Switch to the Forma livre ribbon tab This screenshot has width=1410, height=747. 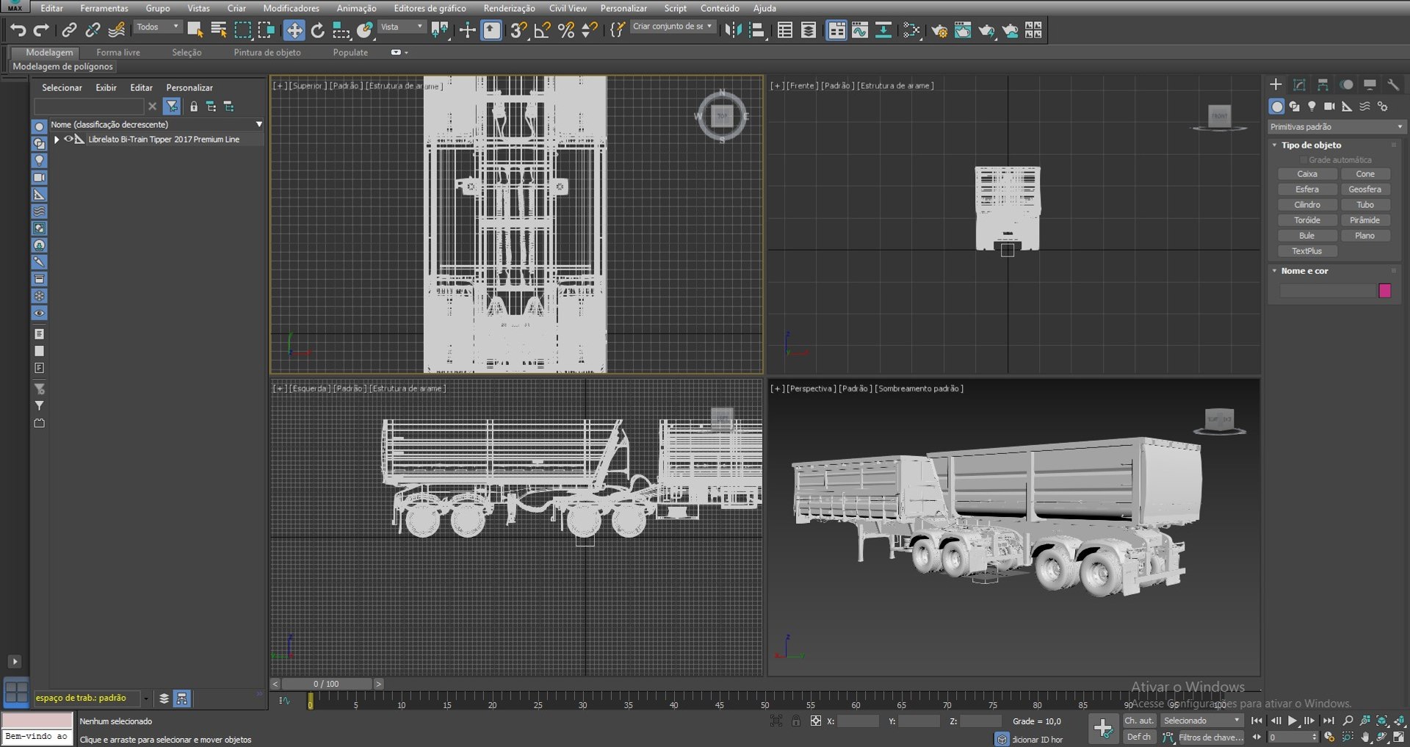[118, 52]
